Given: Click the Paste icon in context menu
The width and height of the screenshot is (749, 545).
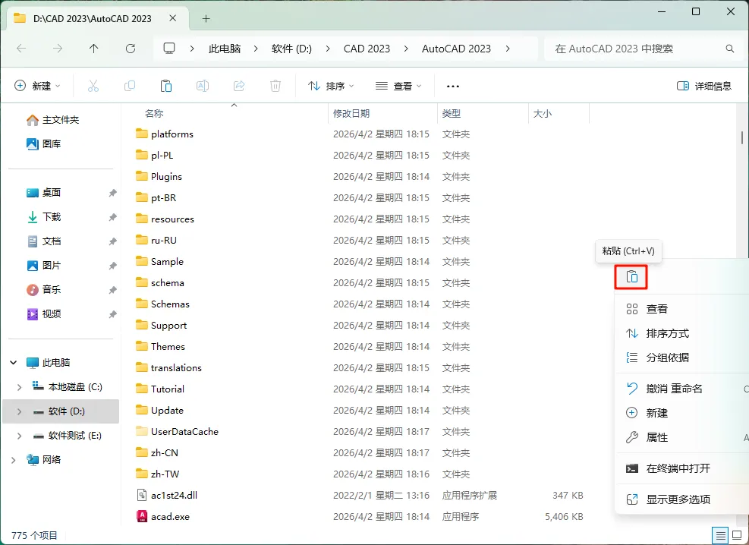Looking at the screenshot, I should [631, 277].
